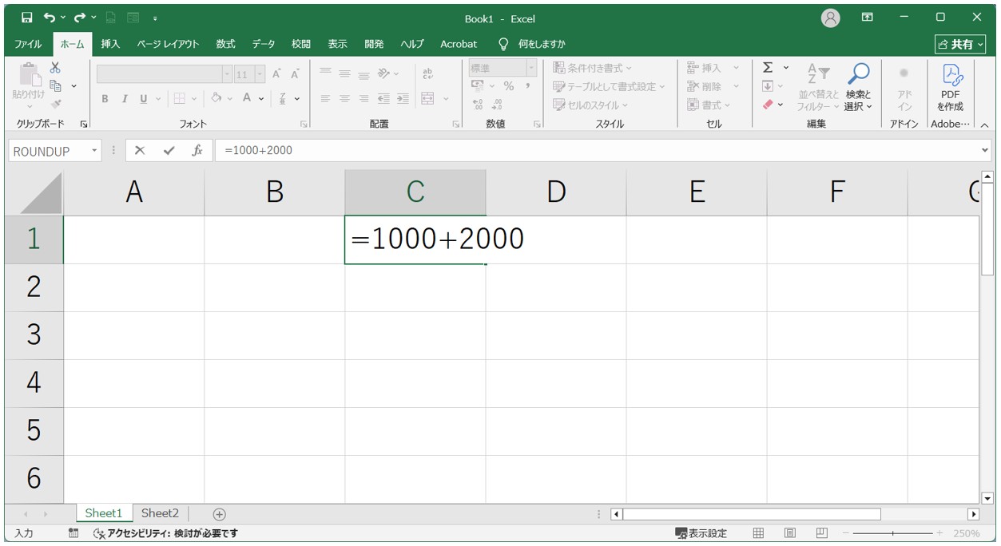Toggle top vertical alignment

point(326,73)
